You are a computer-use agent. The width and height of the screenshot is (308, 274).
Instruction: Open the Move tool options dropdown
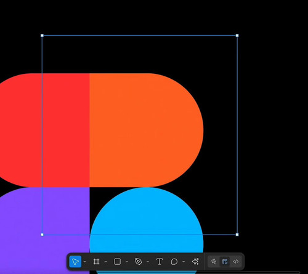click(84, 262)
